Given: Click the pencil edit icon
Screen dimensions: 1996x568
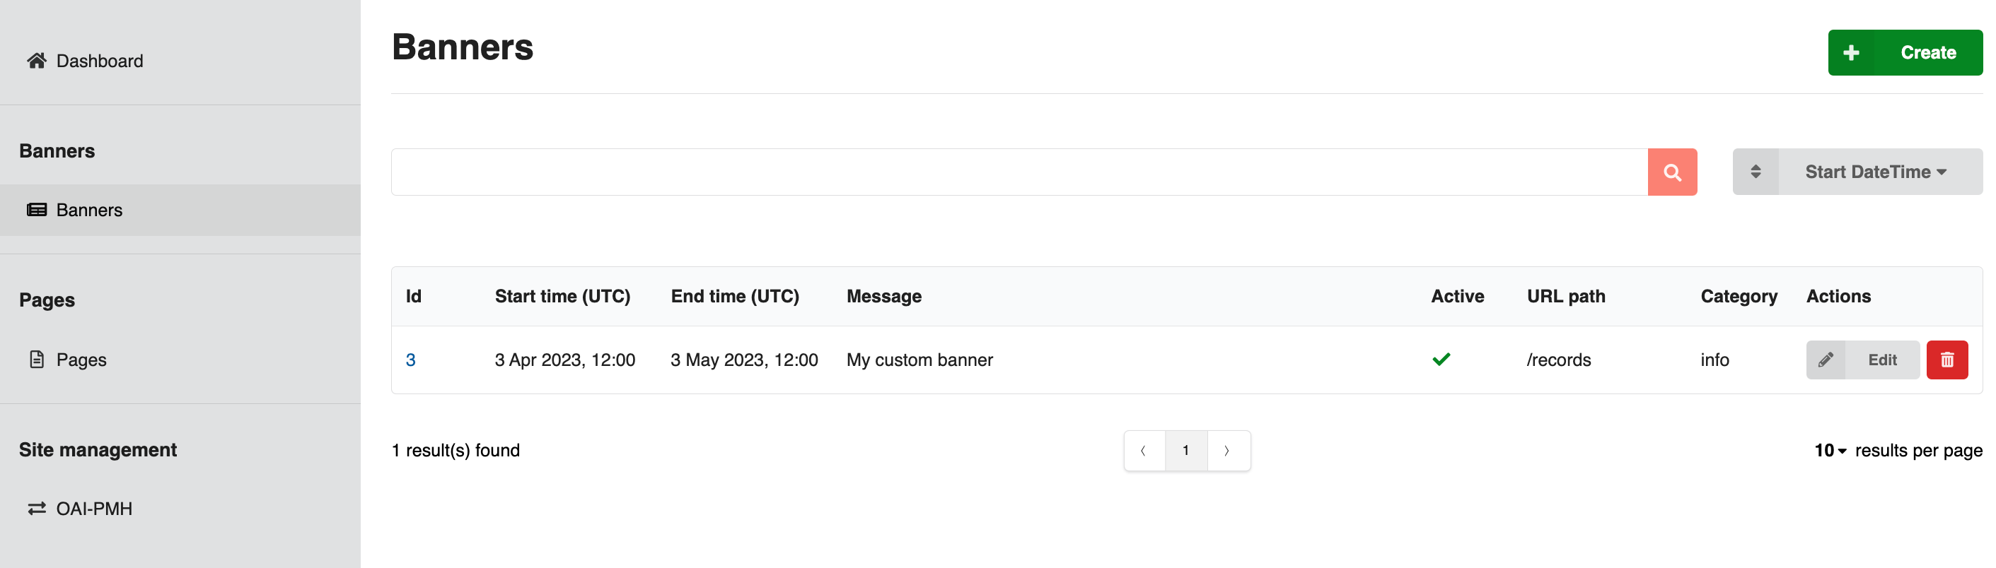Looking at the screenshot, I should [1825, 360].
